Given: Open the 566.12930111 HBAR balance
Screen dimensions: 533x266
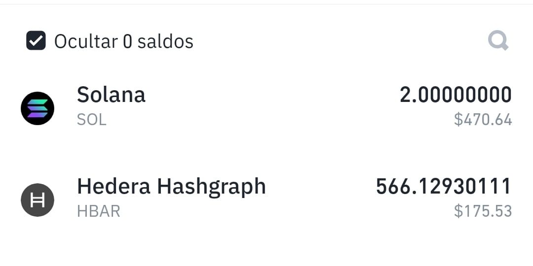Looking at the screenshot, I should (x=444, y=186).
